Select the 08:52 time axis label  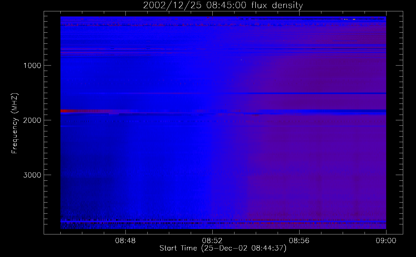tap(212, 241)
